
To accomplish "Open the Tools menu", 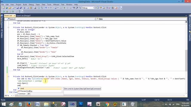I will [x=49, y=4].
